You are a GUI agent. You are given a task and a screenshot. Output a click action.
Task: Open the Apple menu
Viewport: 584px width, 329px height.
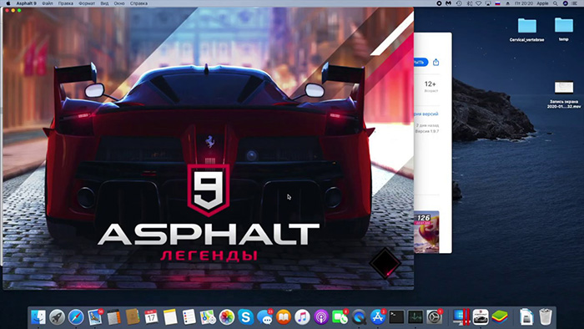pos(8,3)
